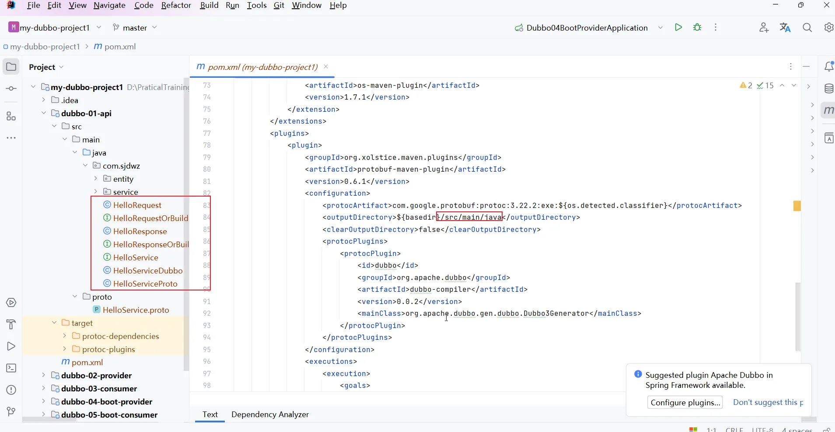Jump to next highlighted error arrow
Viewport: 835px width, 432px height.
pyautogui.click(x=794, y=86)
